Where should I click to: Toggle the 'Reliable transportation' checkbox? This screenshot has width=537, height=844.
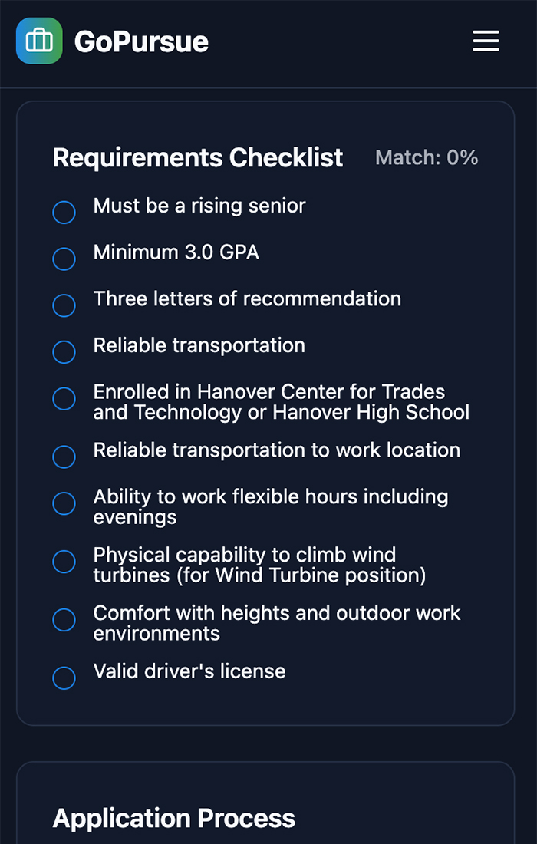64,352
